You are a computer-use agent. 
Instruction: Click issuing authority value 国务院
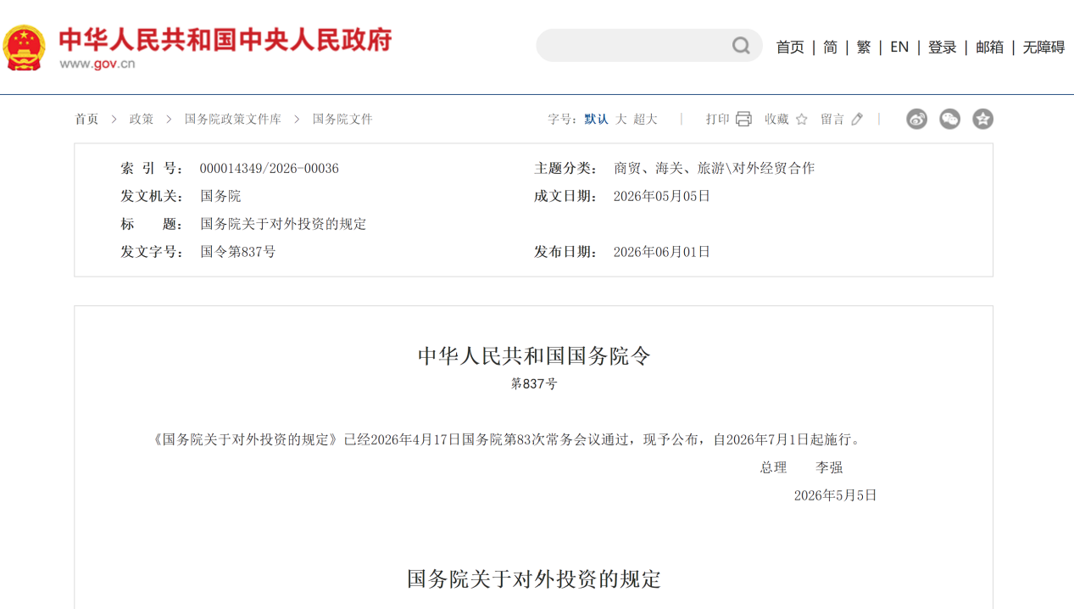point(220,196)
